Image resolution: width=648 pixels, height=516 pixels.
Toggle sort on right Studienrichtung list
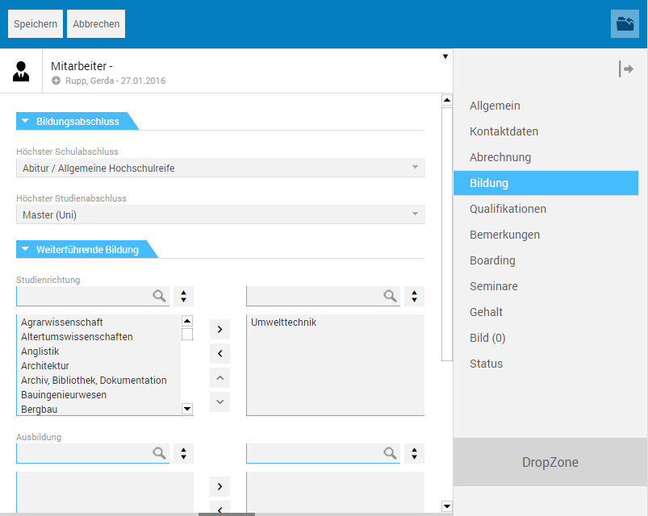pos(414,296)
